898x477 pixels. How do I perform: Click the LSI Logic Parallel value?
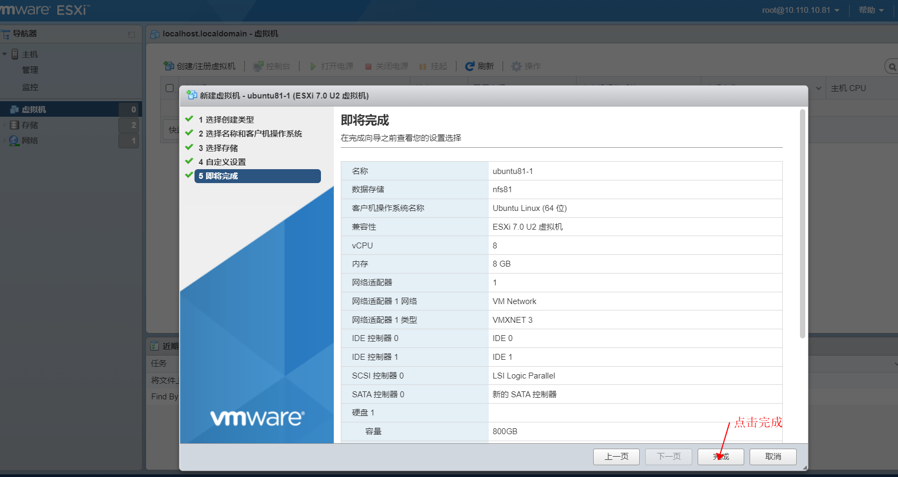tap(523, 376)
